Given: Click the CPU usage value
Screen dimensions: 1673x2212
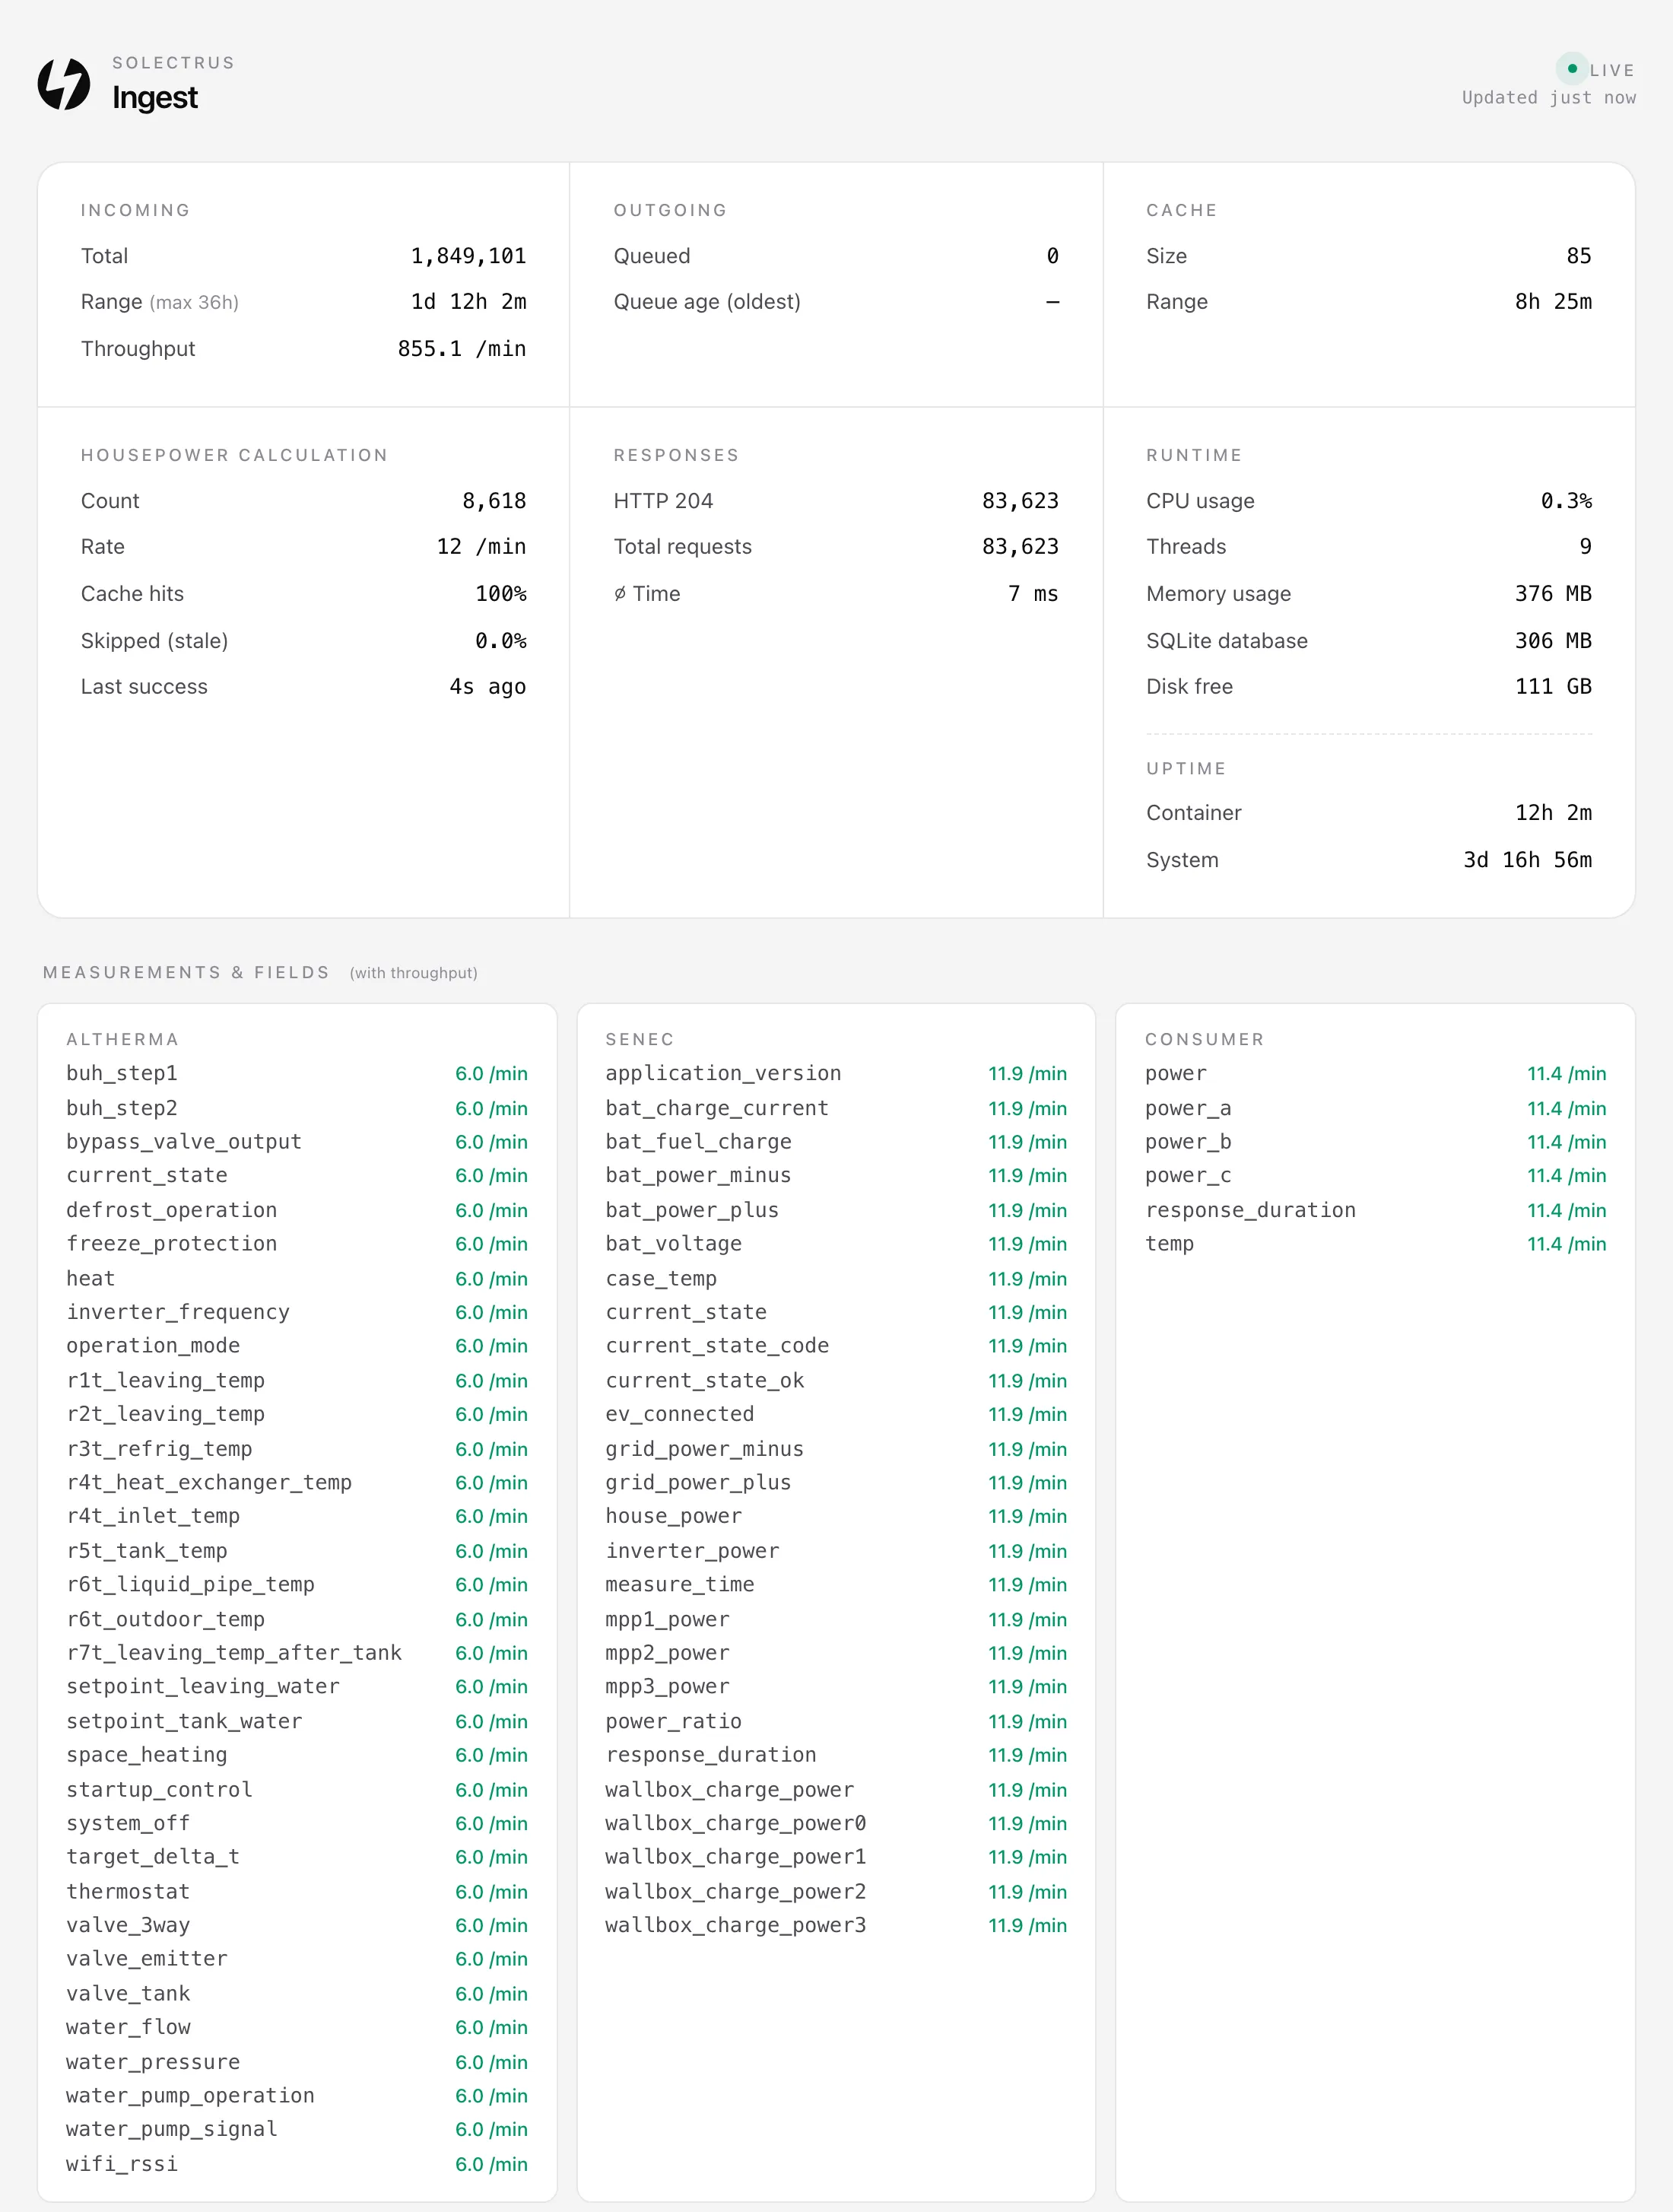Looking at the screenshot, I should 1566,501.
